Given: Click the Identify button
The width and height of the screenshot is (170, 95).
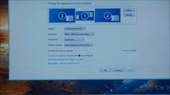Looking at the screenshot, I should (x=129, y=15).
